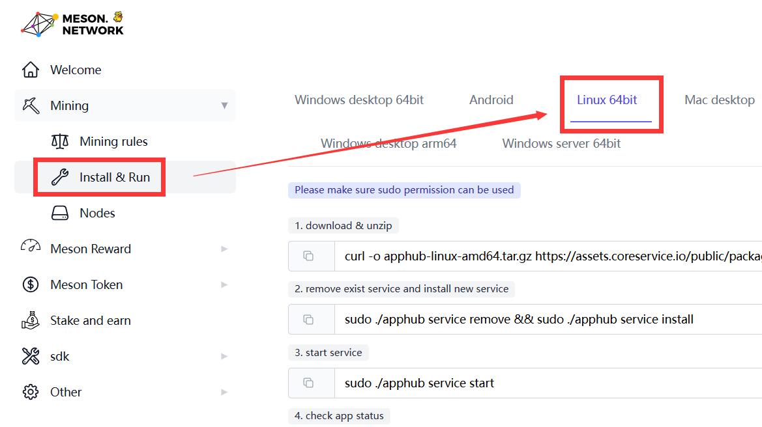Expand the sdk submenu arrow
Image resolution: width=762 pixels, height=427 pixels.
click(224, 356)
